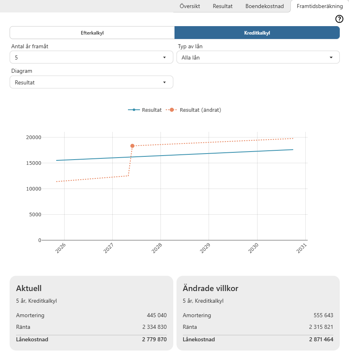
Task: Click the blue Resultat legend marker
Action: (x=134, y=110)
